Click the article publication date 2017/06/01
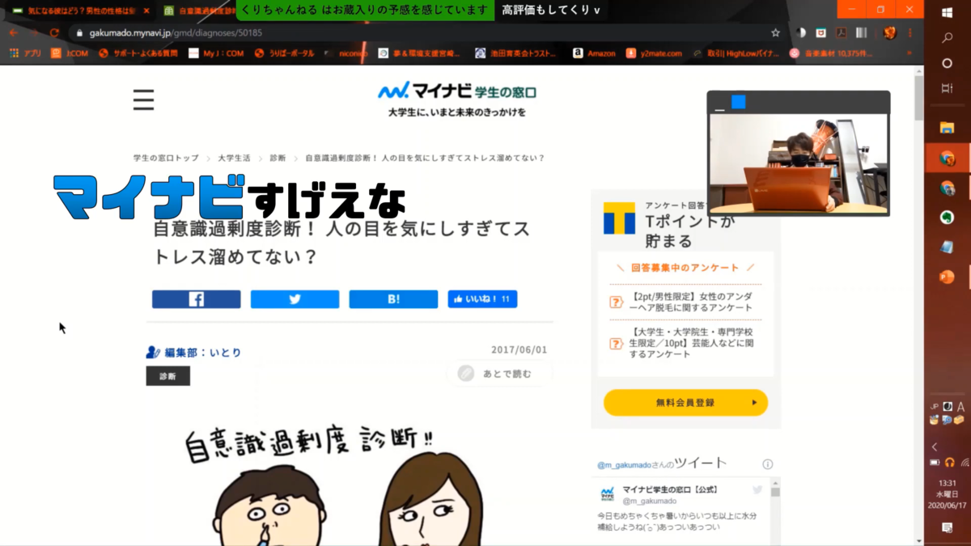The height and width of the screenshot is (546, 971). pyautogui.click(x=519, y=350)
